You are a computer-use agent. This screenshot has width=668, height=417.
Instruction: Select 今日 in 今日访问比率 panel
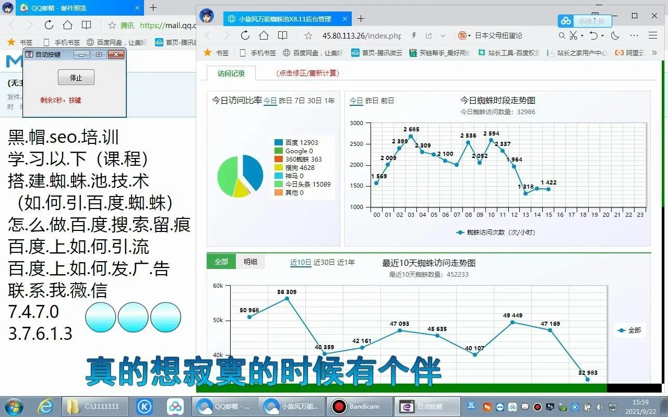[x=270, y=101]
